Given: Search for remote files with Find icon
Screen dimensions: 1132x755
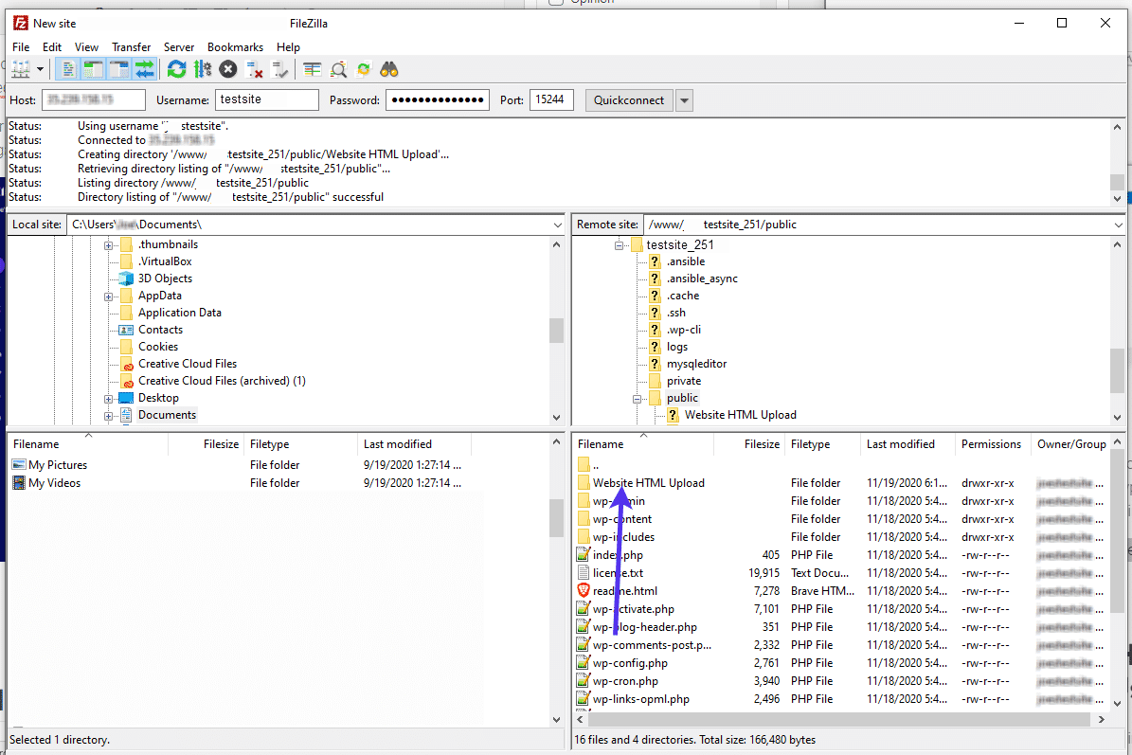Looking at the screenshot, I should click(388, 68).
